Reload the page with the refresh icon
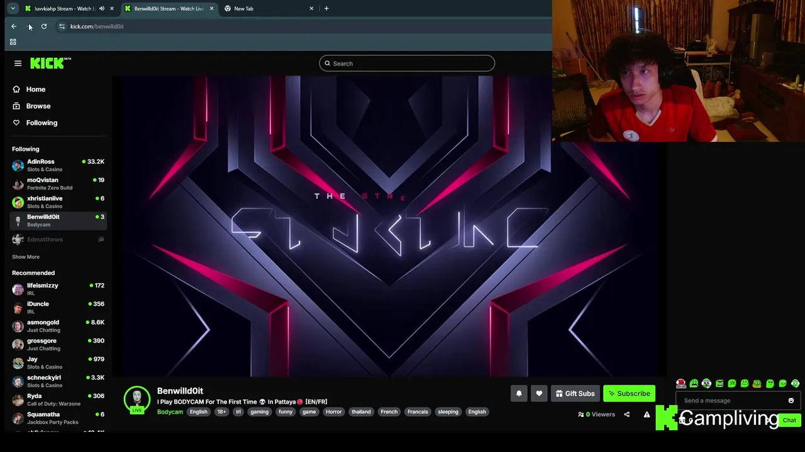 pos(44,26)
